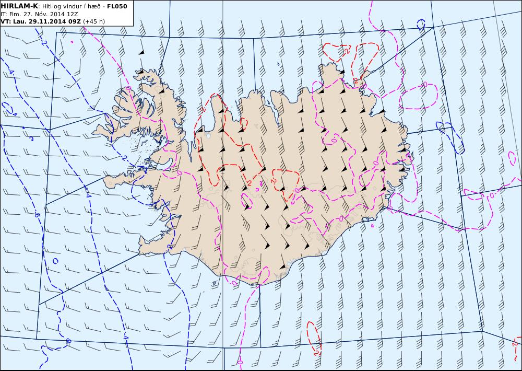Select the 'Hiti og vindur í hæð' label
Image resolution: width=522 pixels, height=371 pixels.
71,6
